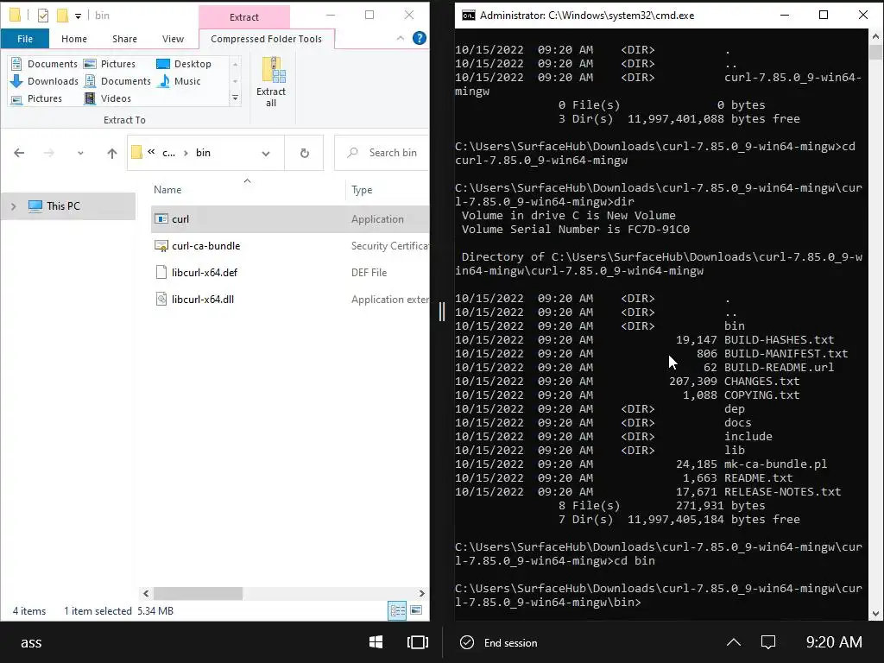Switch to the View ribbon tab
Viewport: 884px width, 663px height.
173,39
